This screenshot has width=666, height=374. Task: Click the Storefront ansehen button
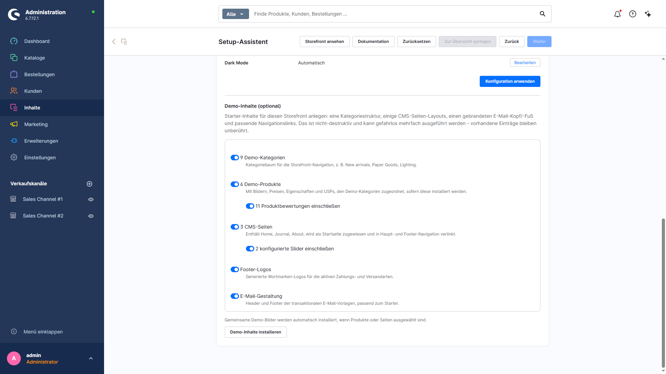(x=325, y=42)
